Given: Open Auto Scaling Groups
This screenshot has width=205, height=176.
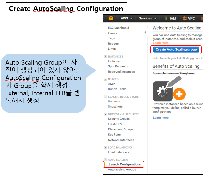Looking at the screenshot, I should point(122,169).
